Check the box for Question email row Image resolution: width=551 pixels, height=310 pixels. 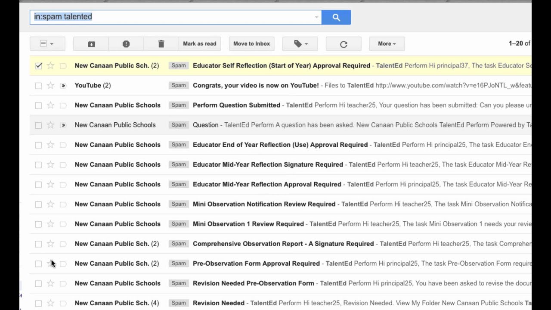38,125
